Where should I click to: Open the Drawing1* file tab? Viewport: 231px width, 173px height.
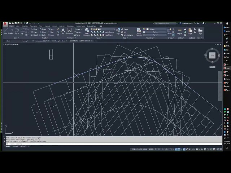point(25,41)
